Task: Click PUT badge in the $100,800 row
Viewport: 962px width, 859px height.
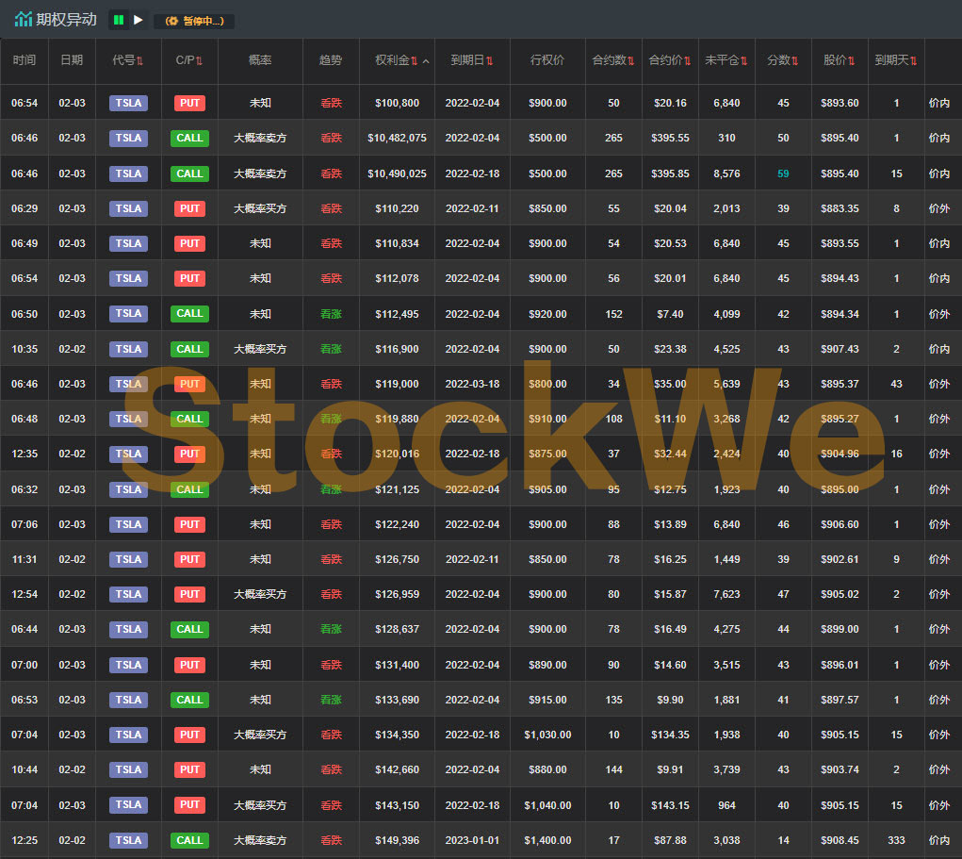Action: [189, 103]
